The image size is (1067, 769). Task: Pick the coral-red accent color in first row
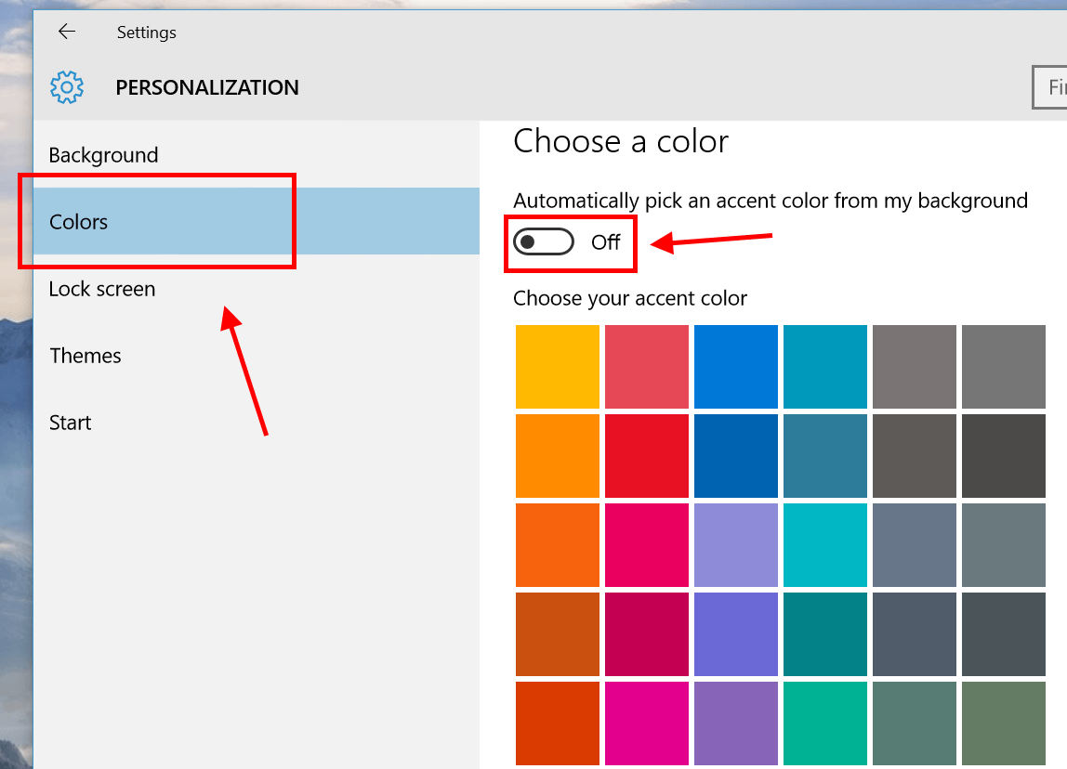point(647,367)
